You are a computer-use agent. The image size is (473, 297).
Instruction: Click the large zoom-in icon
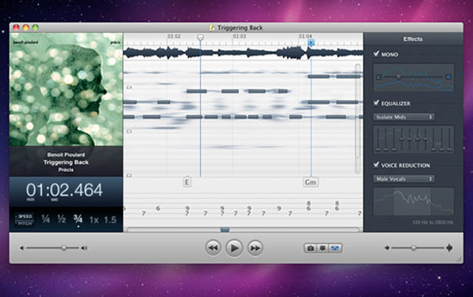click(x=449, y=248)
